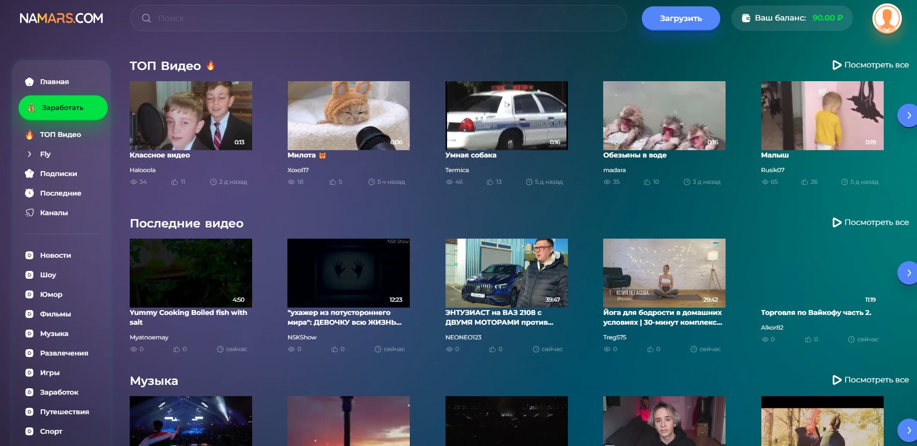Viewport: 917px width, 446px height.
Task: Click the green Заработать button
Action: (63, 108)
